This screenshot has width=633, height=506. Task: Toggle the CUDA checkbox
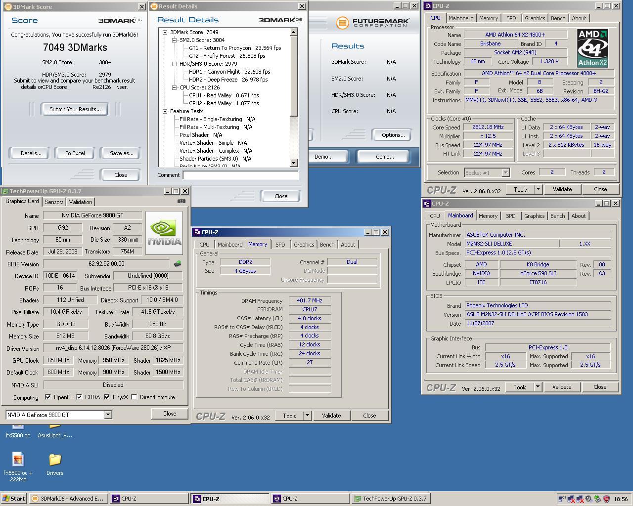click(79, 397)
